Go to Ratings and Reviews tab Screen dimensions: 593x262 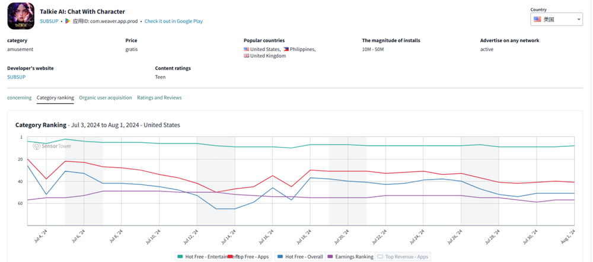(159, 98)
